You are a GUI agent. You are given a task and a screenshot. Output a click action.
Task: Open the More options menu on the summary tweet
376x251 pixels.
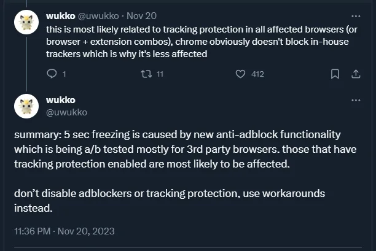(x=356, y=100)
